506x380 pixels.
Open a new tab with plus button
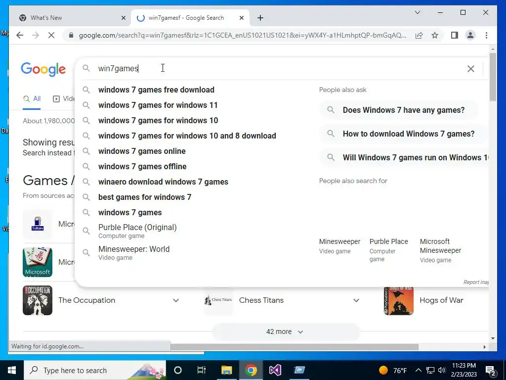[x=260, y=18]
